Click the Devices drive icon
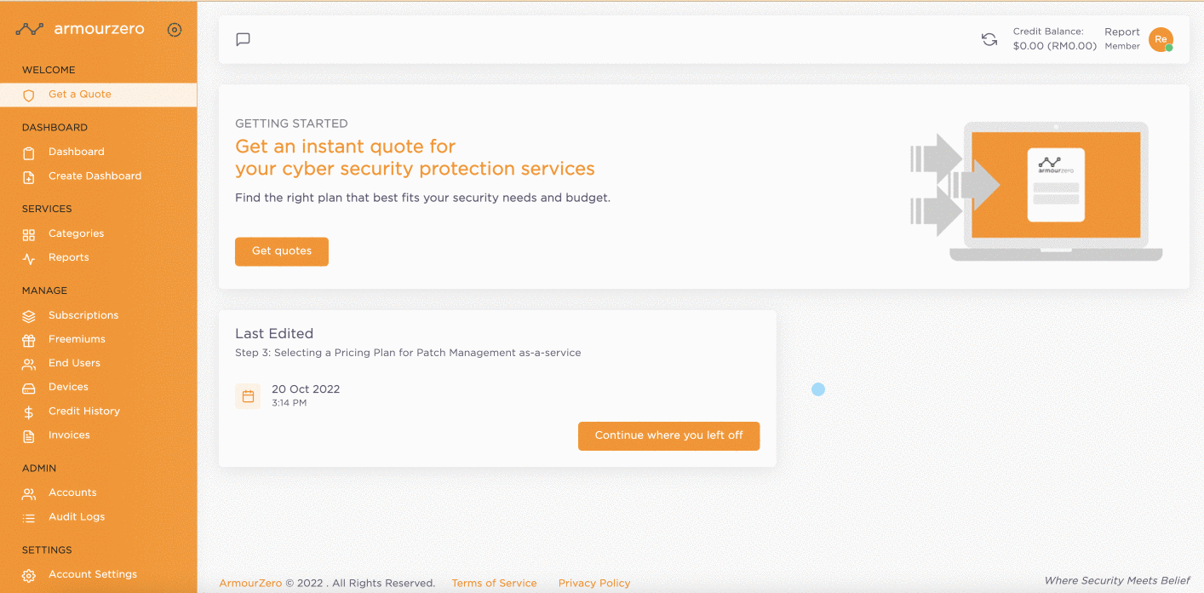This screenshot has width=1204, height=593. coord(29,389)
